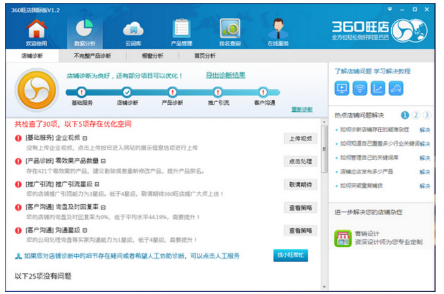The height and width of the screenshot is (294, 444).
Task: Click 查看策略 for 询盘及时回复率
Action: 301,208
